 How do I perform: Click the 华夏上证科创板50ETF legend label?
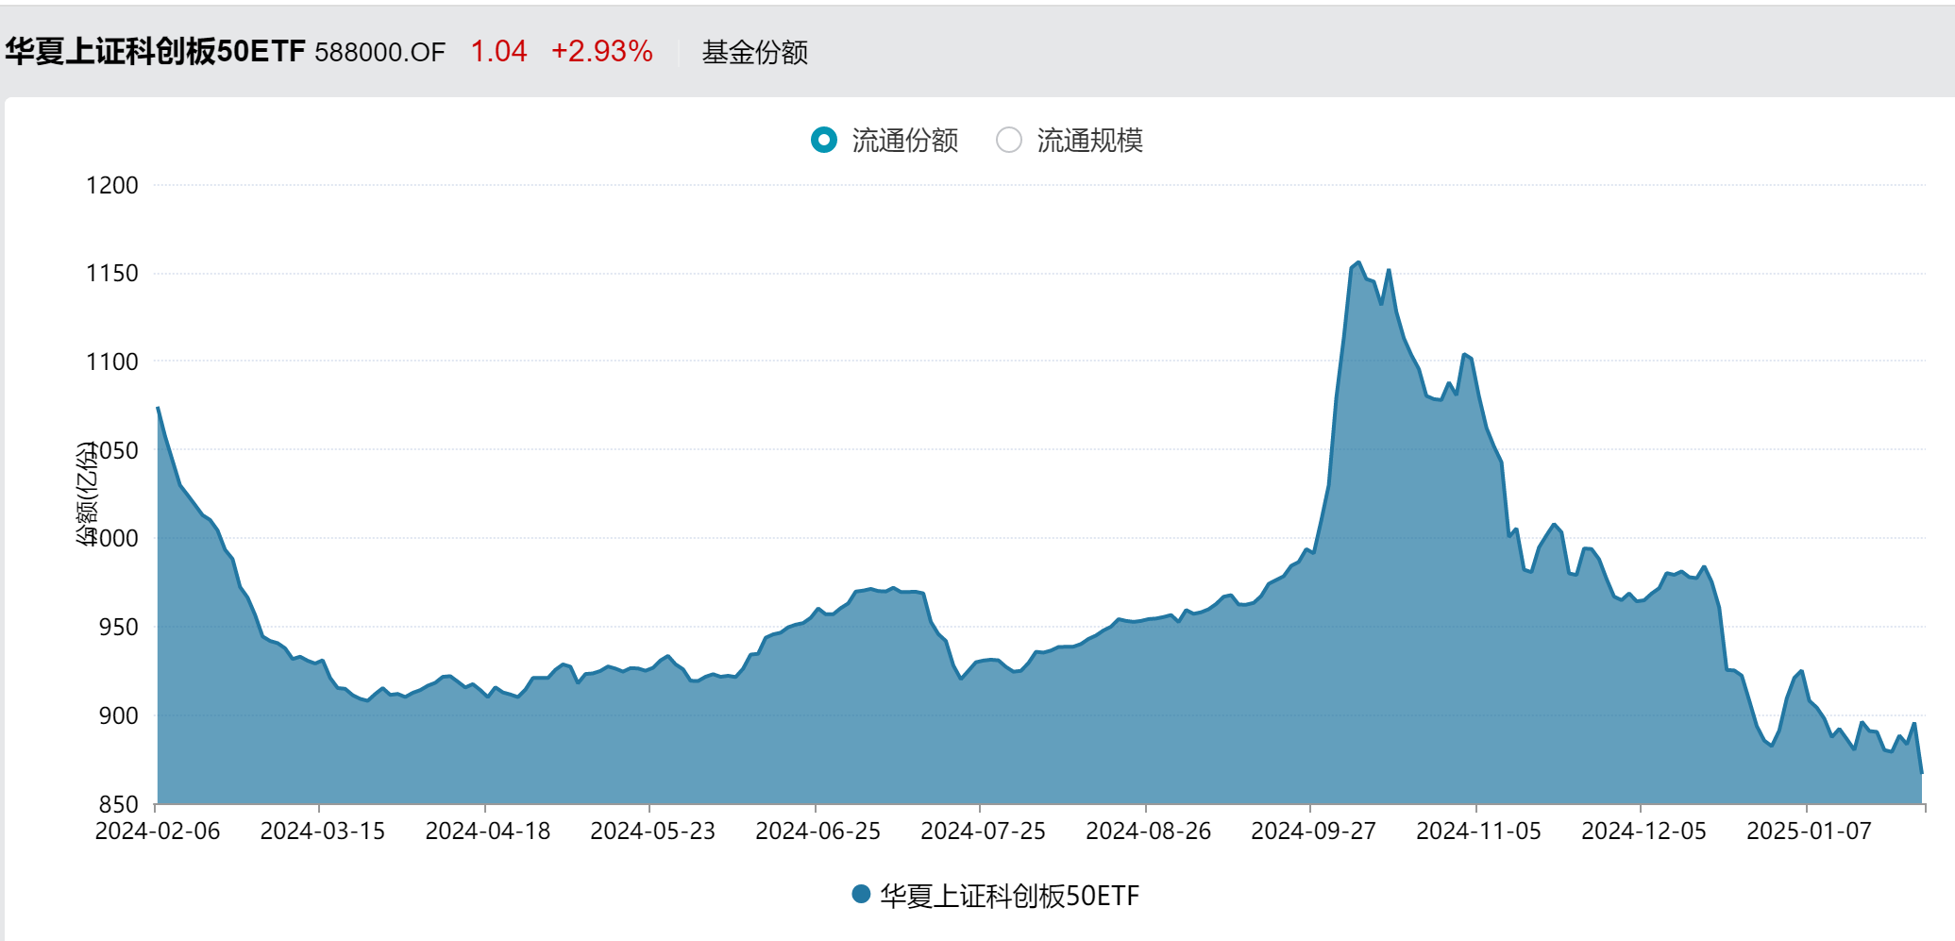tap(1010, 895)
